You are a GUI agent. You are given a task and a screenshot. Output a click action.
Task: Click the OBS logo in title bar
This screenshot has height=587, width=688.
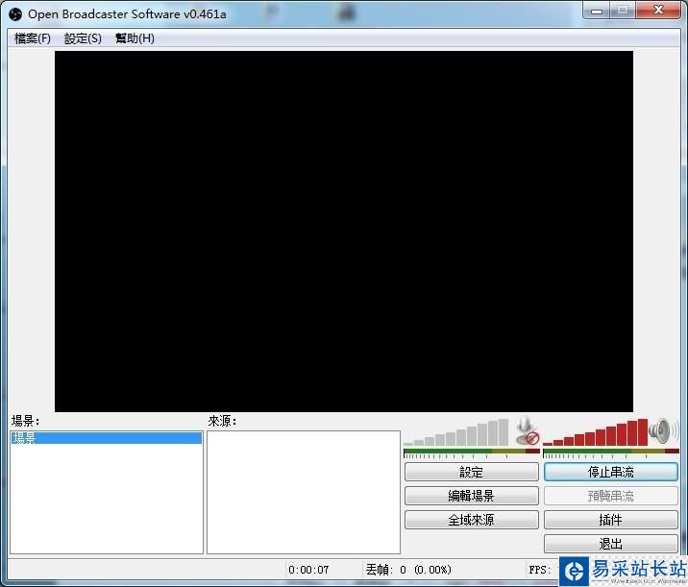[15, 14]
